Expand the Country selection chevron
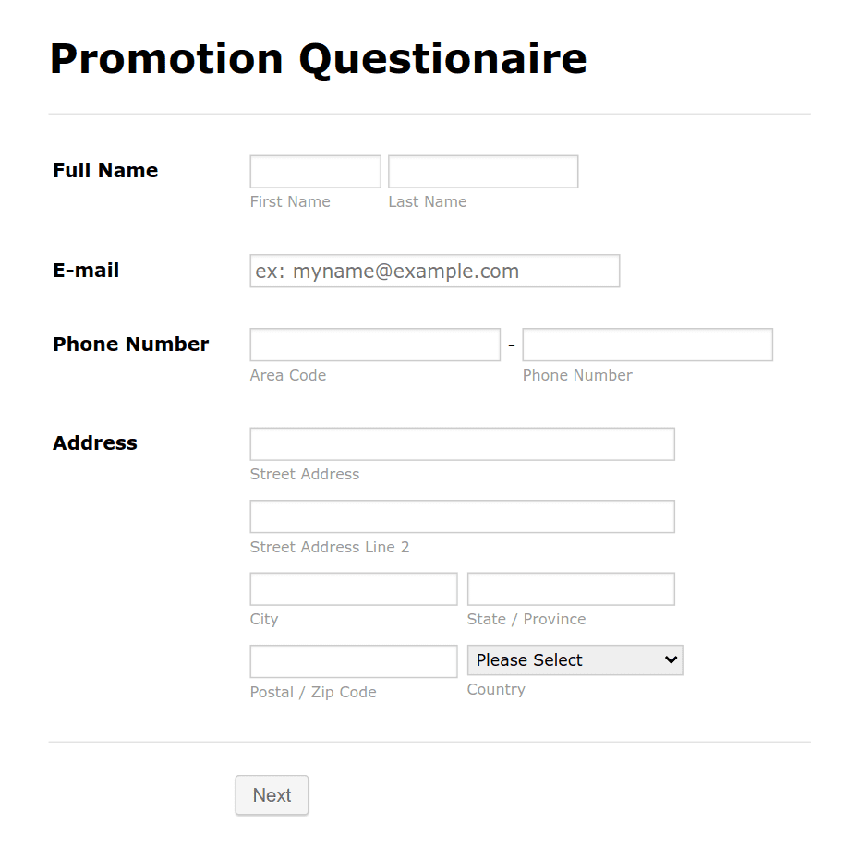Screen dimensions: 859x847 [670, 659]
